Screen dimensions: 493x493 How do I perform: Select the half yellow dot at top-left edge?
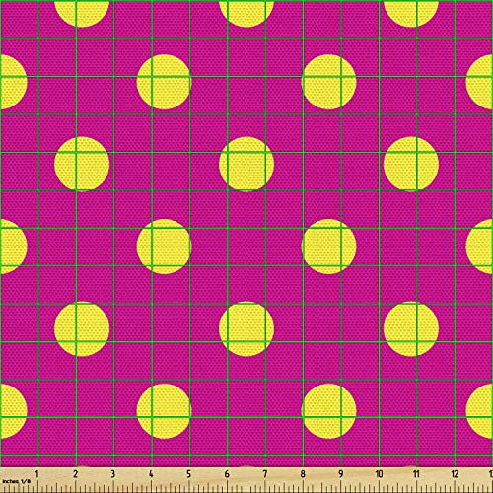82,14
